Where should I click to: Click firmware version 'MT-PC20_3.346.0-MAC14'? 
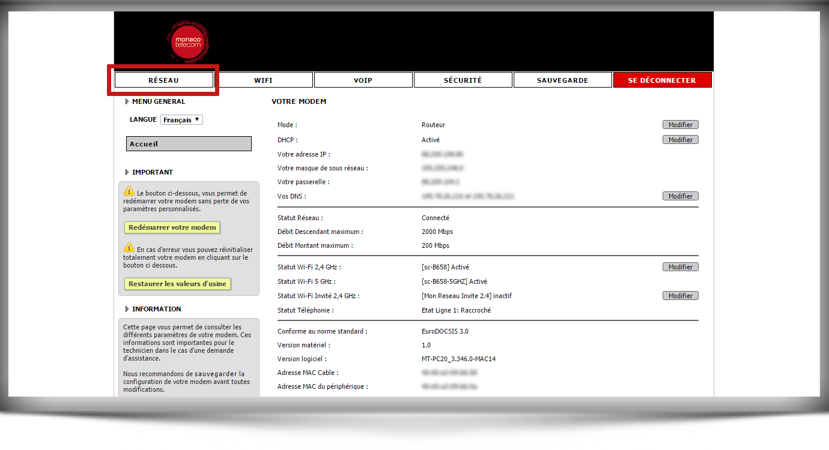pyautogui.click(x=459, y=359)
